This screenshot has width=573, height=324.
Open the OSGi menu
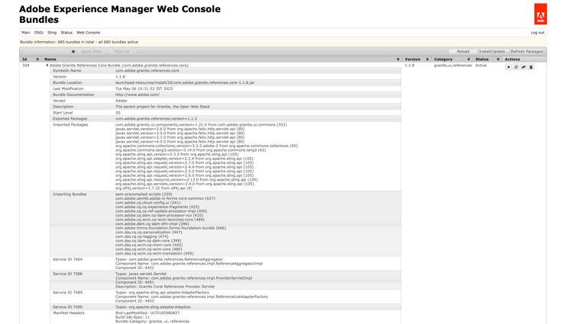pos(39,33)
